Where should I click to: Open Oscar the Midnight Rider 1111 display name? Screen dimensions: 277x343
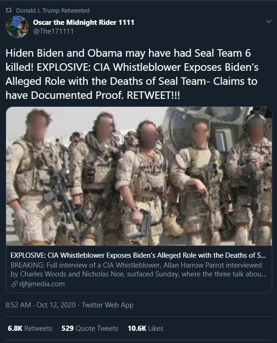coord(84,22)
